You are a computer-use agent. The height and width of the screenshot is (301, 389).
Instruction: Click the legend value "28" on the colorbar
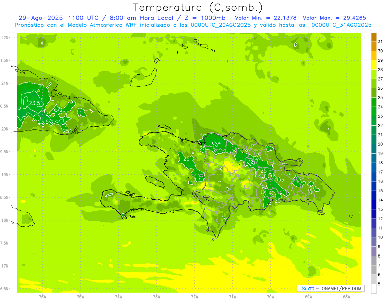tap(381, 69)
